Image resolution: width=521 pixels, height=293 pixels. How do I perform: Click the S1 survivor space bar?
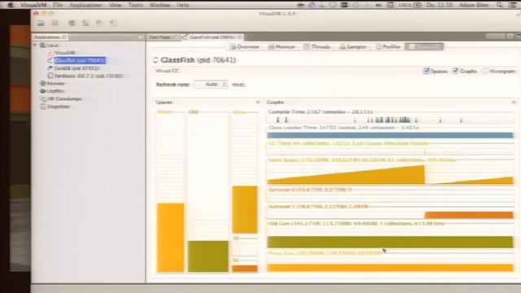pos(244,269)
